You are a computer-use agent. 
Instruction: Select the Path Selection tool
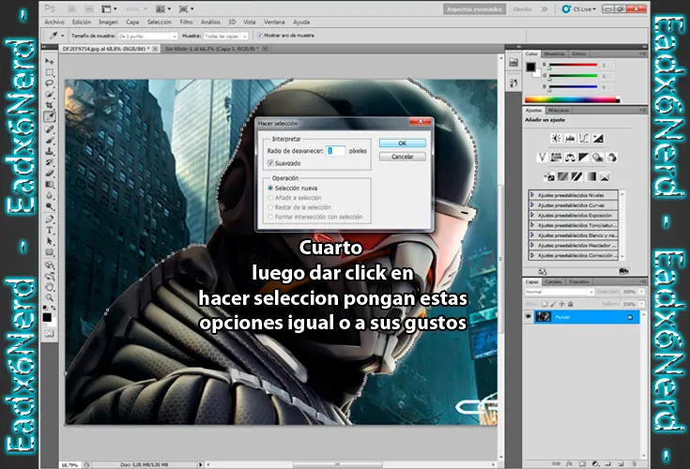[49, 241]
